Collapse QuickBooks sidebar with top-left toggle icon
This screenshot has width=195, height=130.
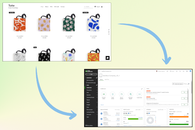(x=100, y=71)
